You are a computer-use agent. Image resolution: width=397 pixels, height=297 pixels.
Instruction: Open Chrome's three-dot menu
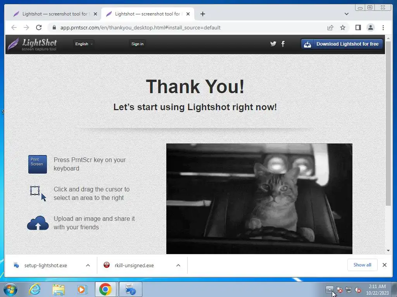tap(383, 27)
